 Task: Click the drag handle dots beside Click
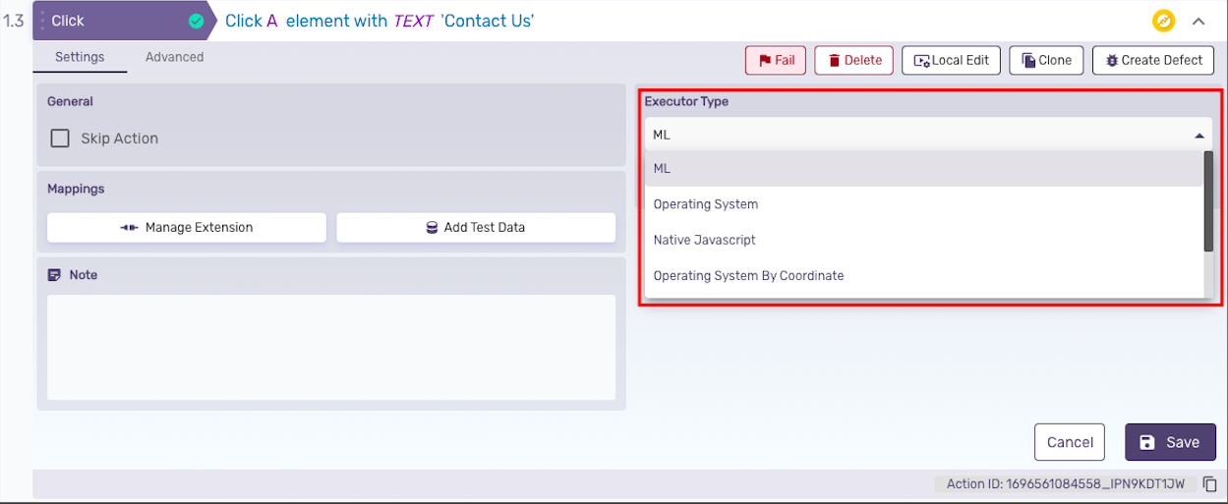(42, 21)
